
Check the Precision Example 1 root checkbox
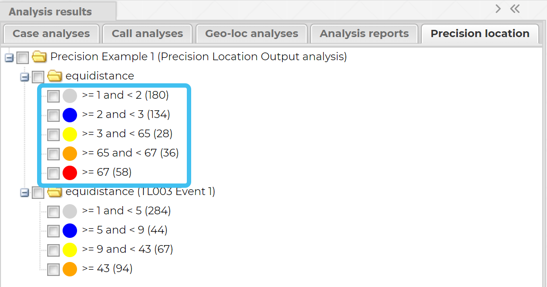pyautogui.click(x=23, y=58)
